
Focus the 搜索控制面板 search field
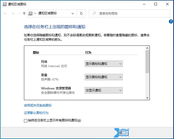click(x=129, y=14)
